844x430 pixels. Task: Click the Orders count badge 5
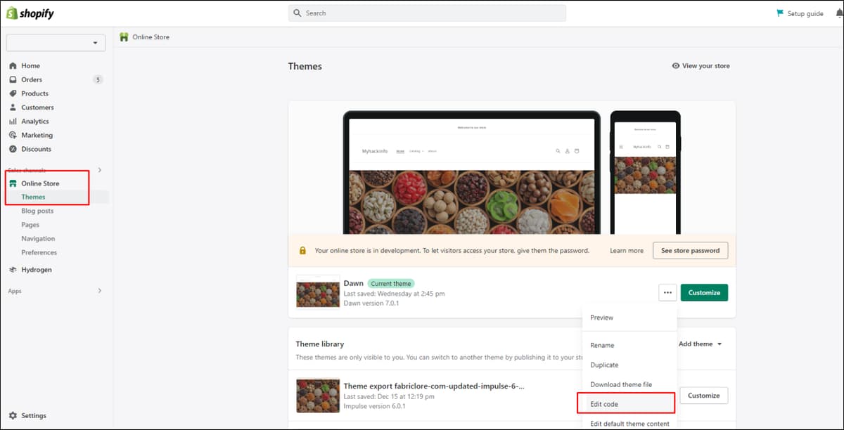click(x=98, y=79)
